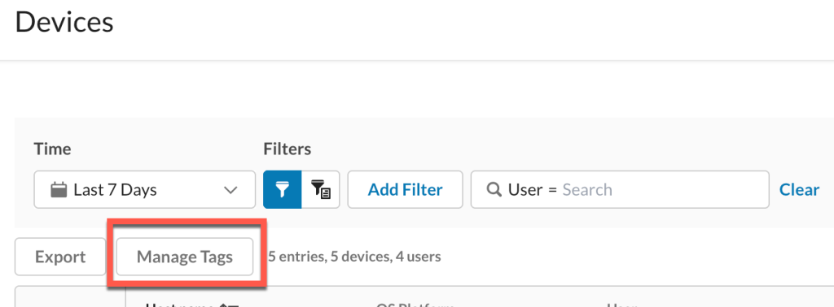Screen dimensions: 834x307
Task: Open the Manage Tags button
Action: tap(185, 257)
